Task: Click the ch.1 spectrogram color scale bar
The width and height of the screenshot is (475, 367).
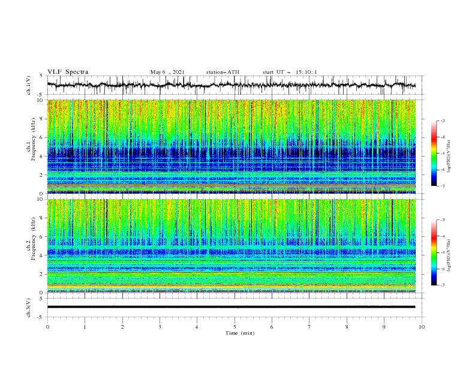Action: (x=434, y=154)
